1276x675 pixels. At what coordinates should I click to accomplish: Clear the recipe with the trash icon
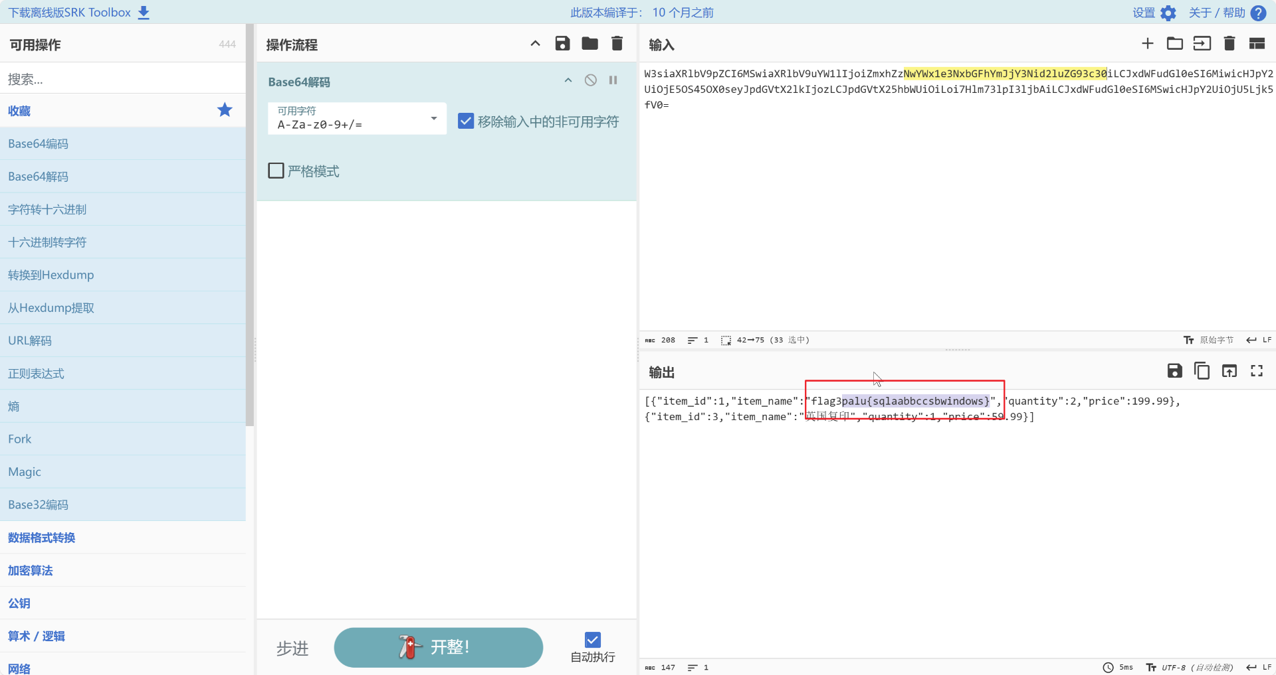pyautogui.click(x=617, y=44)
